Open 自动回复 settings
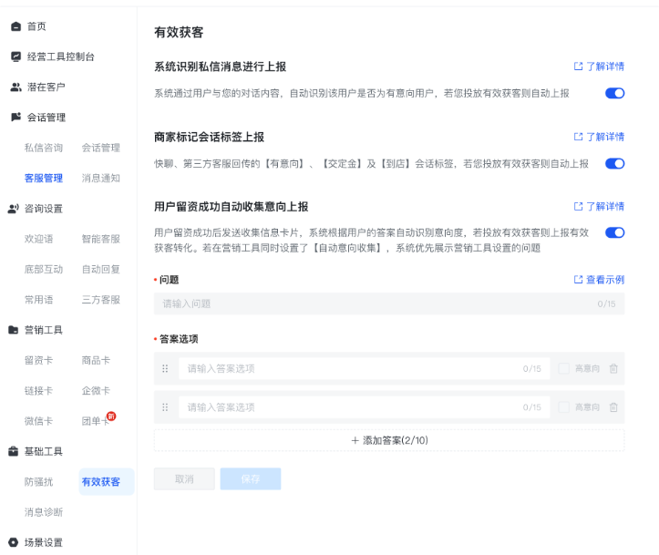 point(101,269)
